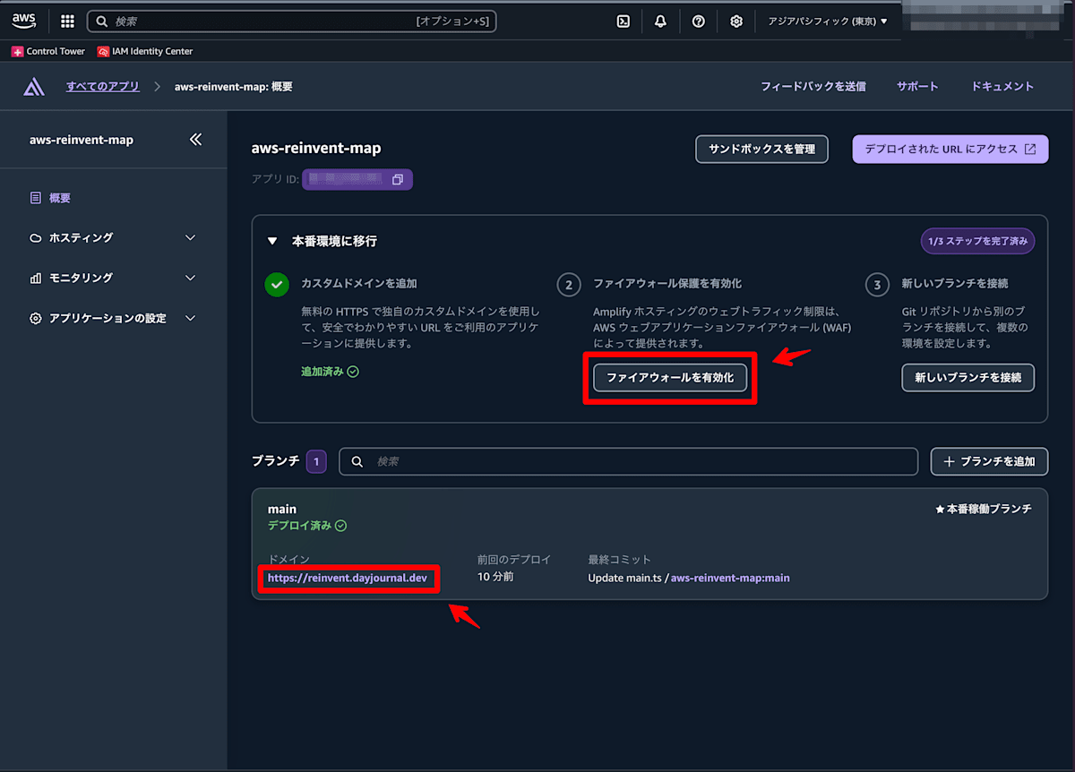Click the 概要 list icon
This screenshot has width=1075, height=772.
coord(36,198)
